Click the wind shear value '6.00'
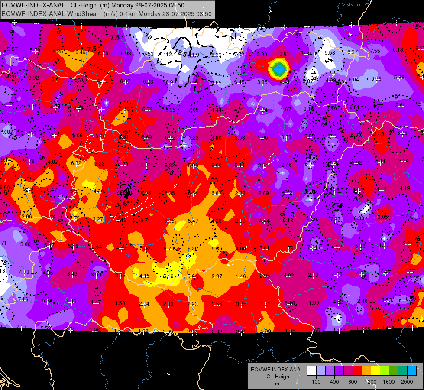This screenshot has height=390, width=424. pyautogui.click(x=217, y=166)
